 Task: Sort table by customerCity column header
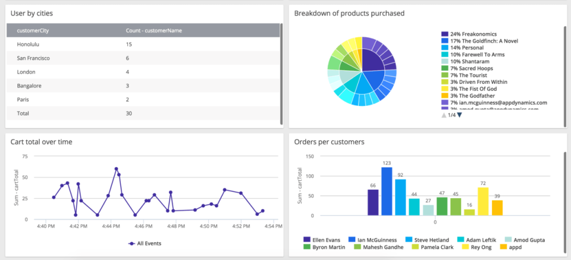click(x=33, y=30)
